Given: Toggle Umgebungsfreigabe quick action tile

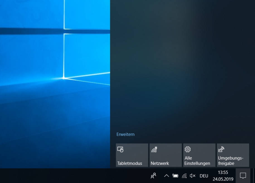Looking at the screenshot, I should click(233, 155).
